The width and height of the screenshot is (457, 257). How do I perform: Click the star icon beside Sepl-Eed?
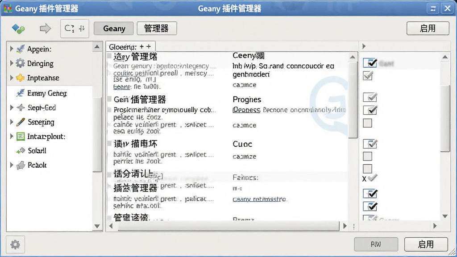click(x=21, y=108)
